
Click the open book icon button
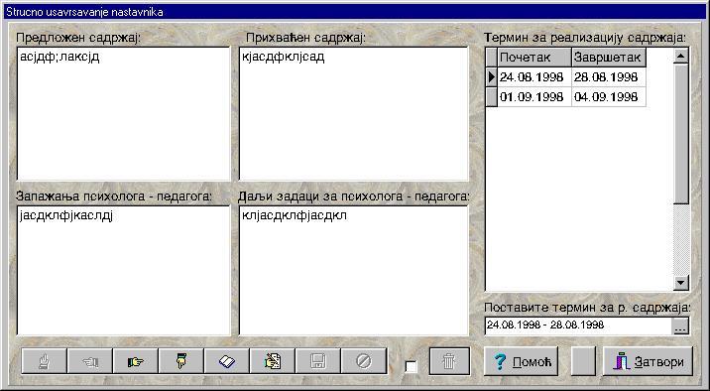(x=227, y=361)
